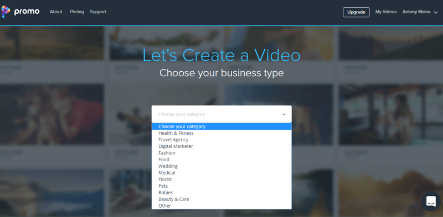
Task: Select Other as business type
Action: [x=221, y=206]
